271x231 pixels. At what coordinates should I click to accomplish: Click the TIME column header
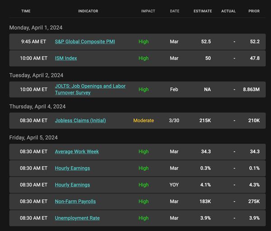coord(26,11)
